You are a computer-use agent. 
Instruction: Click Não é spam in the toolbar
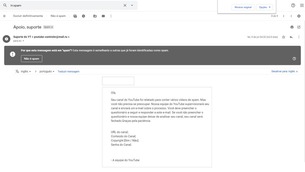click(x=58, y=16)
